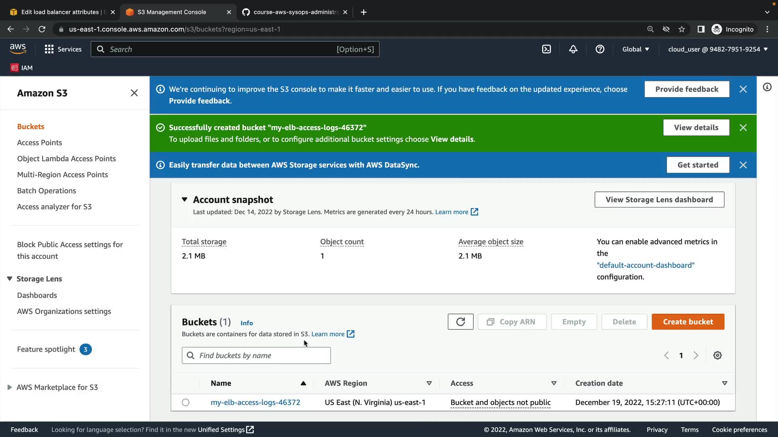Select the my-elb-access-logs-46372 bucket radio button
Screen dimensions: 778x437
(186, 402)
